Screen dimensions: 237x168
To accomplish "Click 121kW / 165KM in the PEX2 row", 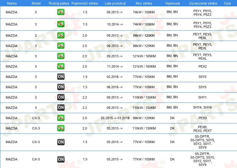I will [x=144, y=66].
